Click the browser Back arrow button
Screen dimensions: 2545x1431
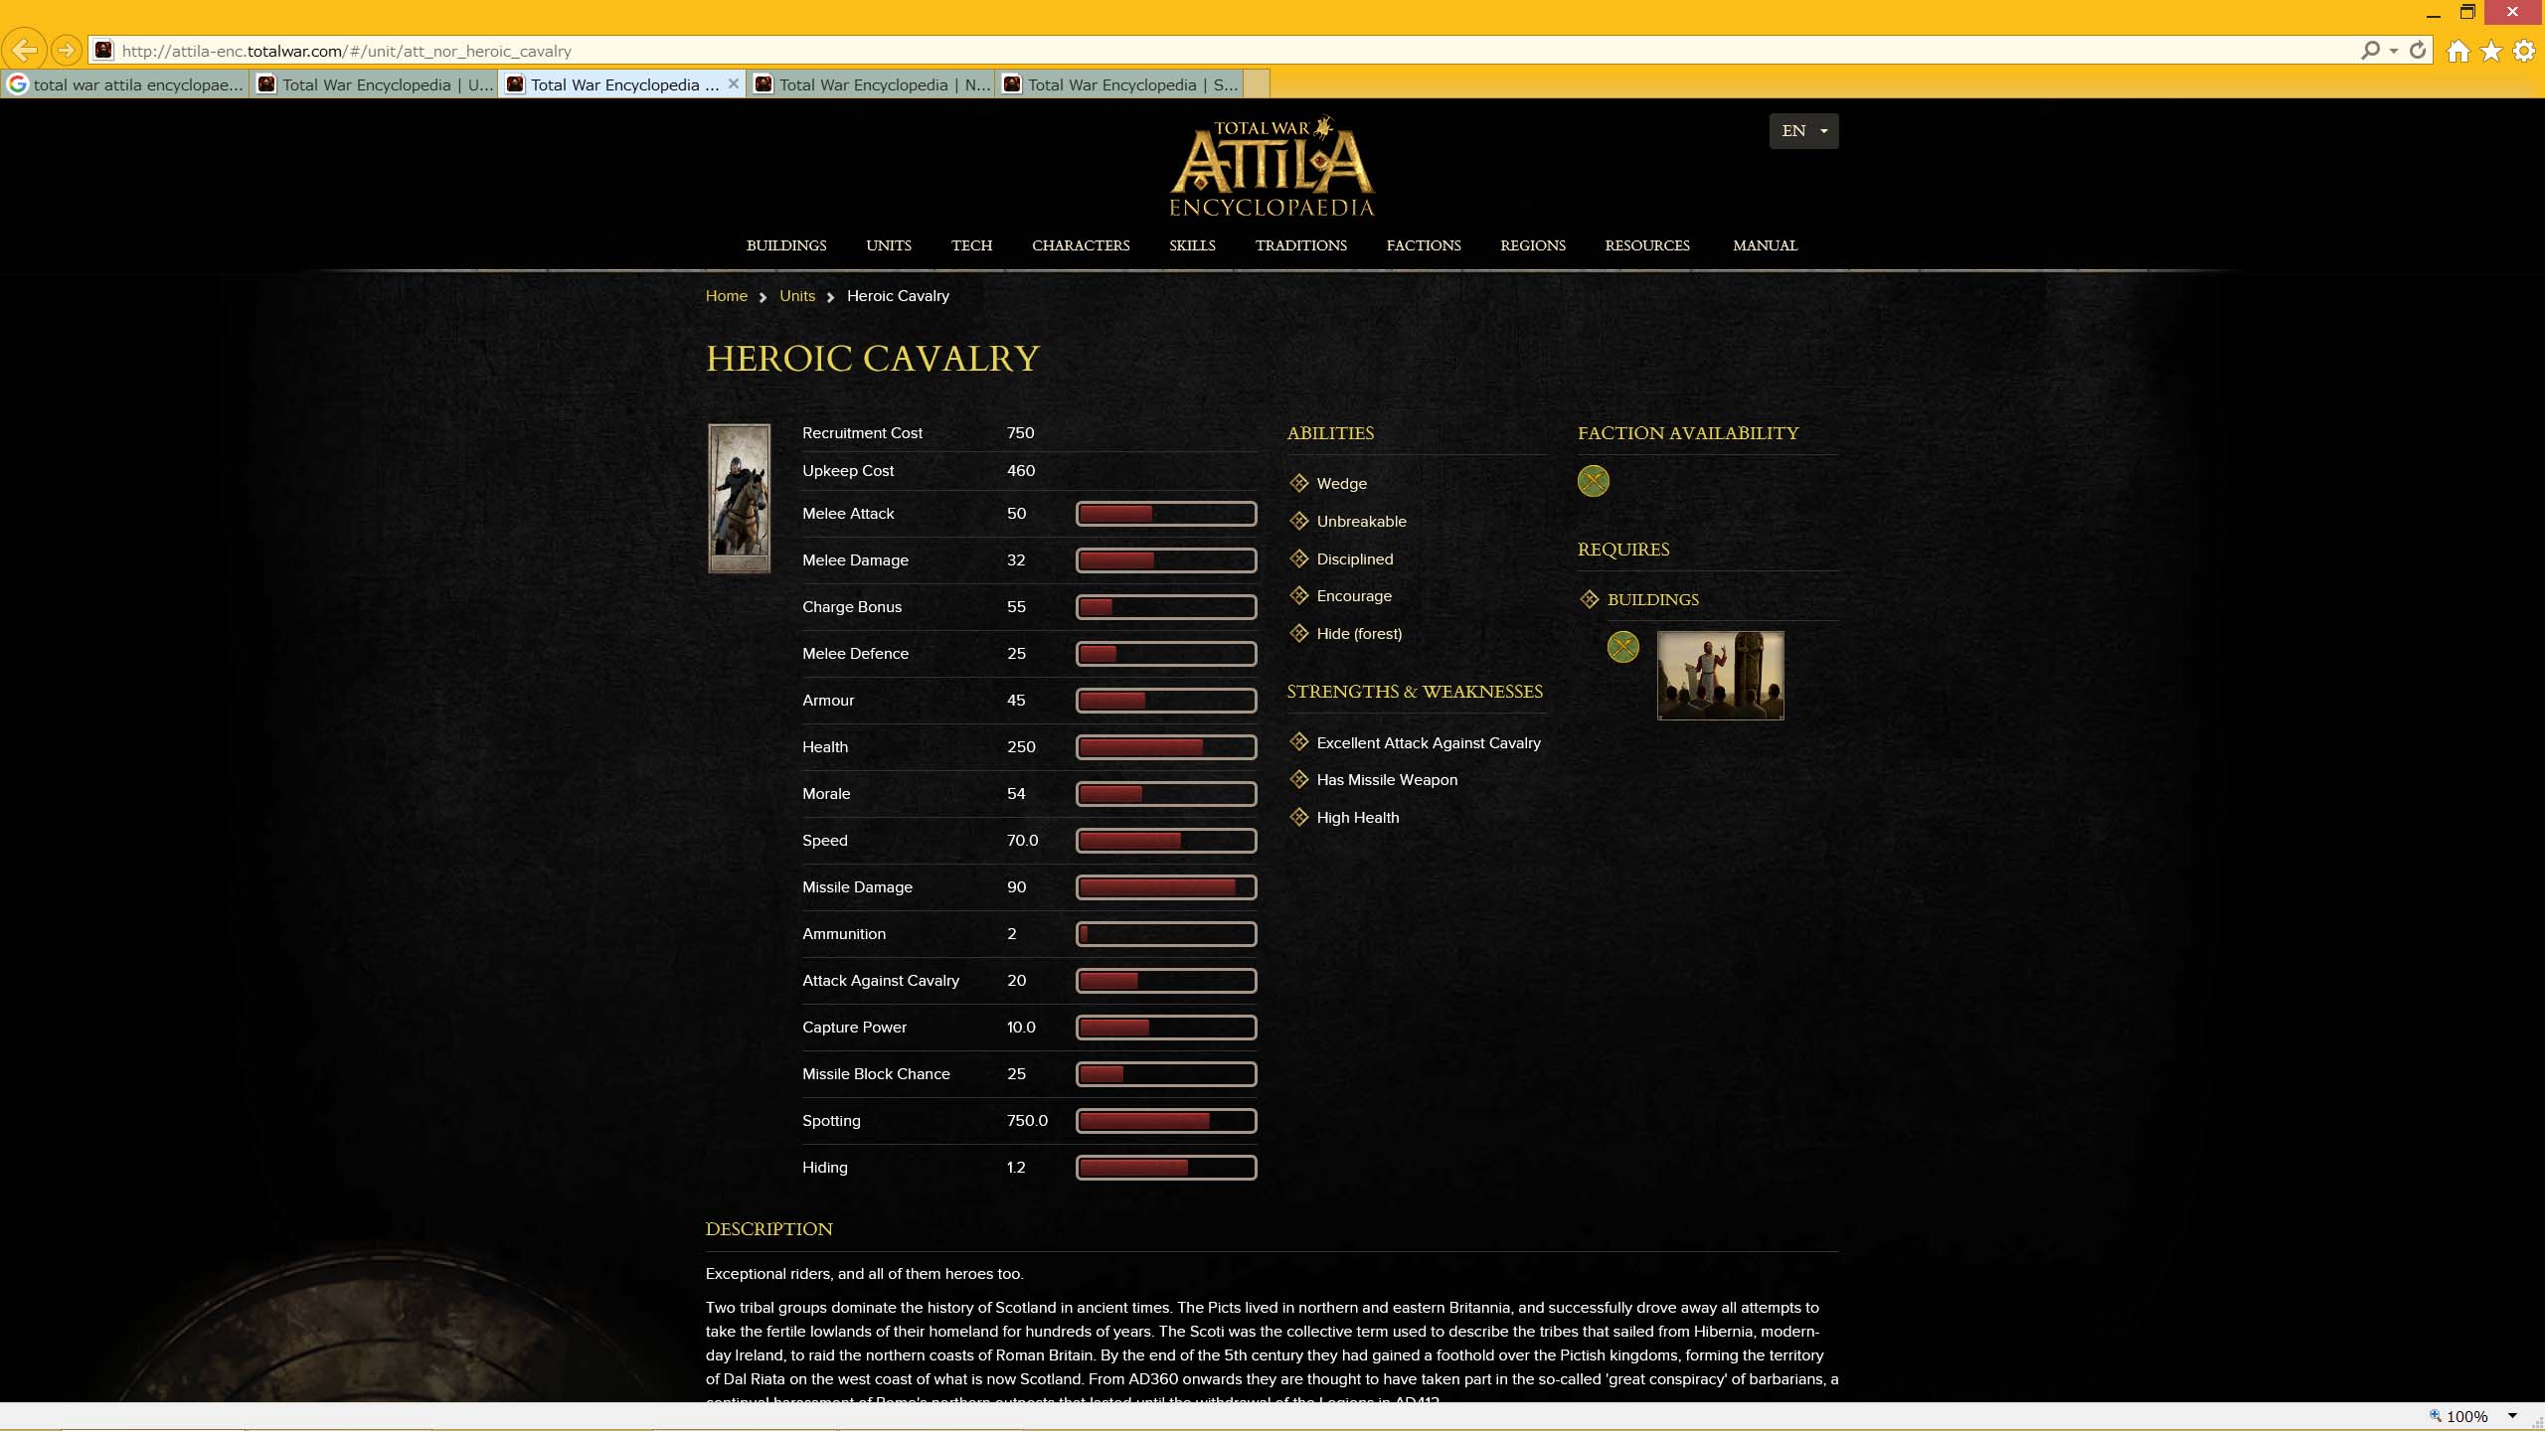pyautogui.click(x=24, y=50)
